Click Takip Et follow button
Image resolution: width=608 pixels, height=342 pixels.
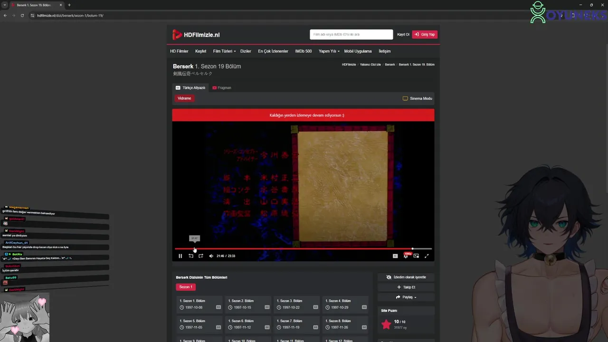[x=406, y=287]
